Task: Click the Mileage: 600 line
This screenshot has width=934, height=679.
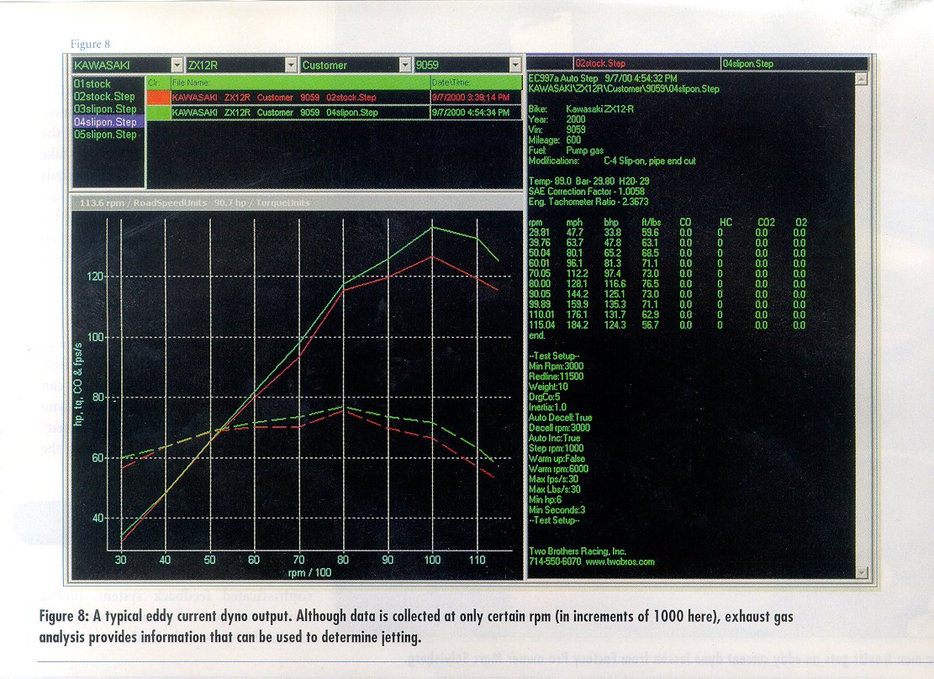Action: pos(554,140)
